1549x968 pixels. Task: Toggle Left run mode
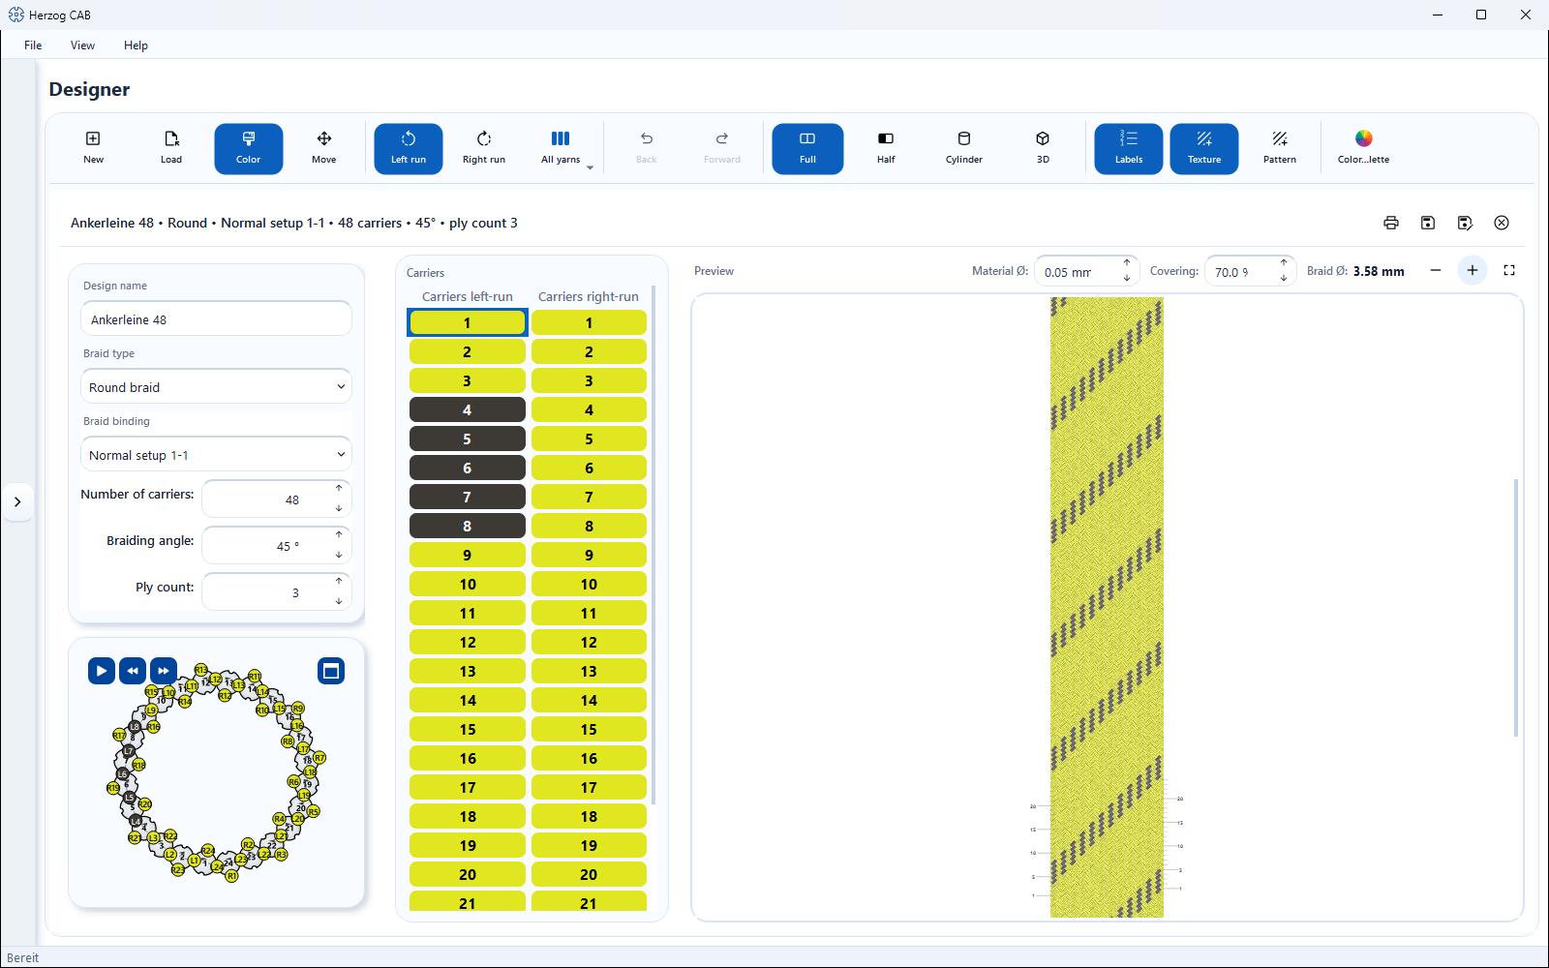[x=409, y=148]
